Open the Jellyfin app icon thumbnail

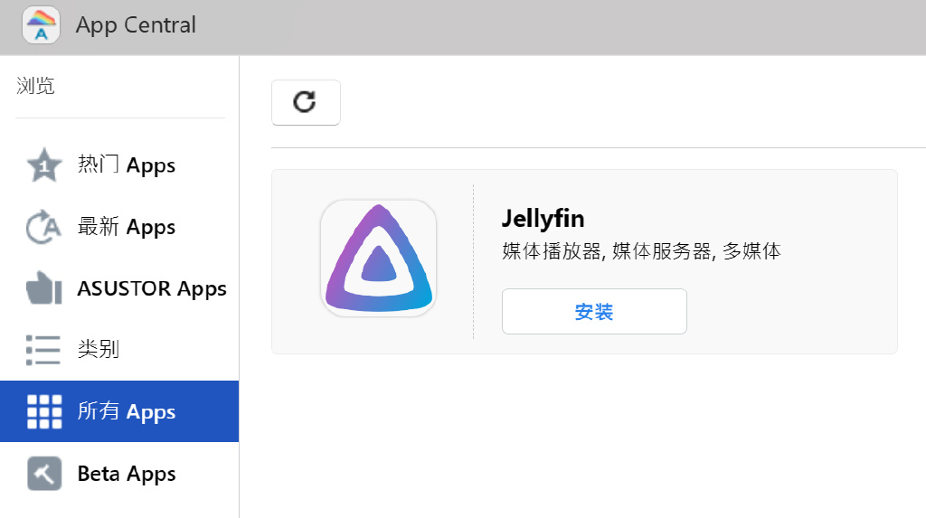tap(379, 259)
